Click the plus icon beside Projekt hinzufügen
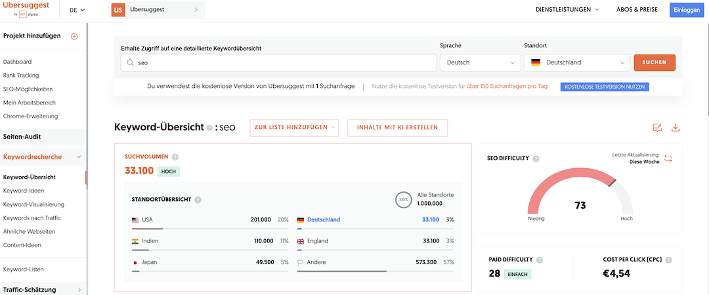 [75, 36]
